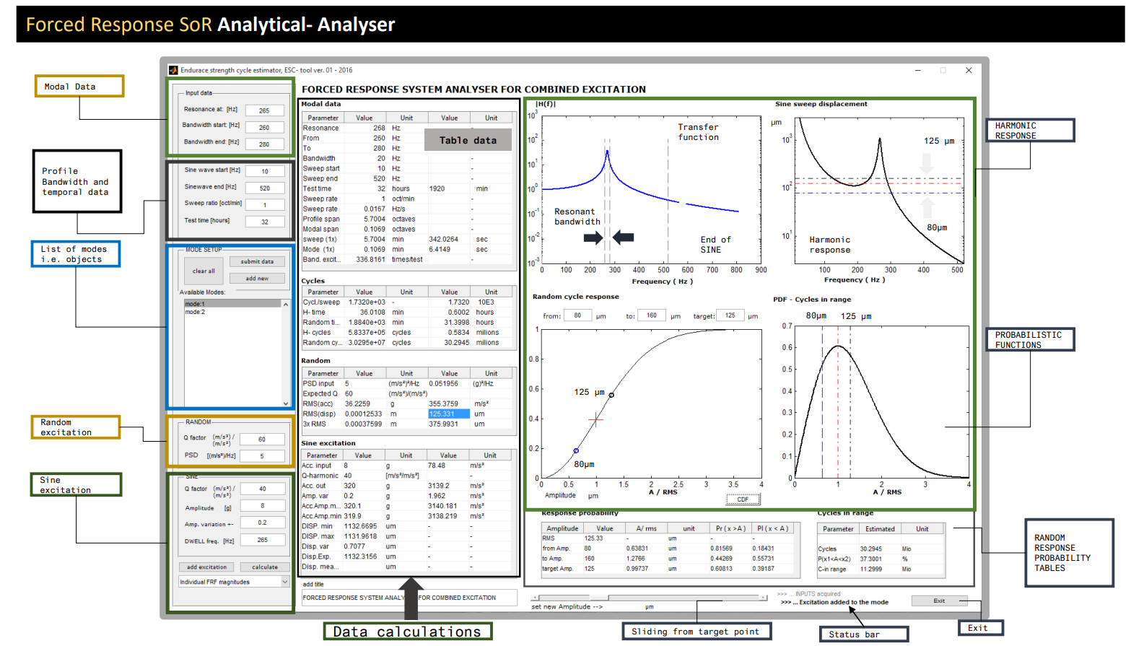Click the Available Modes list scroll-down arrow

[286, 403]
